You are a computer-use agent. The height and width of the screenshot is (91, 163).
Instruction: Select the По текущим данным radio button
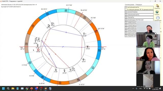coord(126,10)
